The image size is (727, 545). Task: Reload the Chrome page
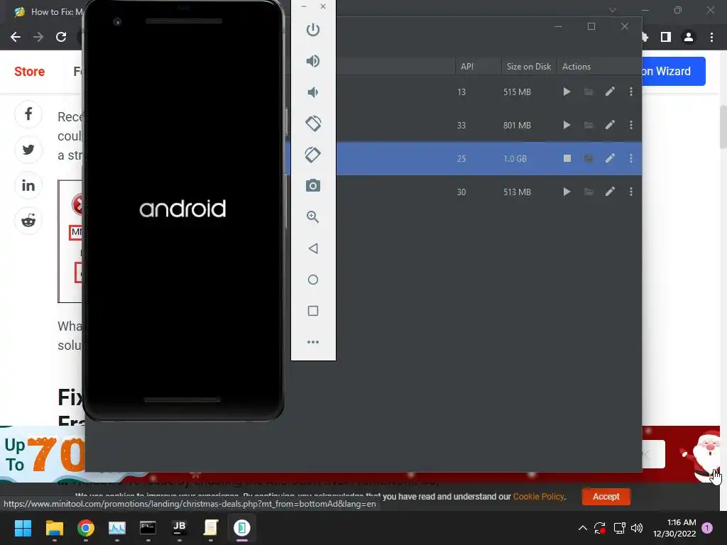[61, 37]
